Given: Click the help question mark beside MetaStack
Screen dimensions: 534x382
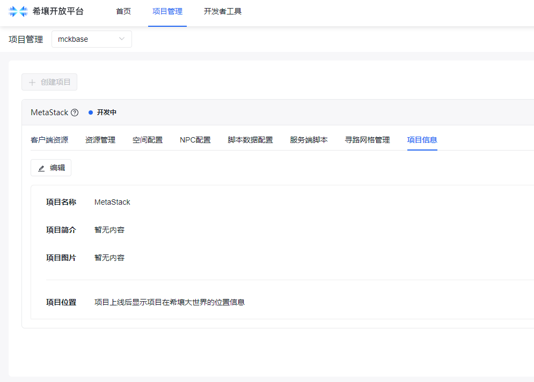Looking at the screenshot, I should tap(75, 113).
